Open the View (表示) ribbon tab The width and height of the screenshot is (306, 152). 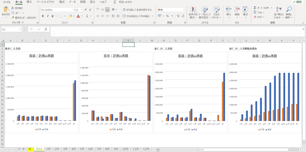pos(93,2)
